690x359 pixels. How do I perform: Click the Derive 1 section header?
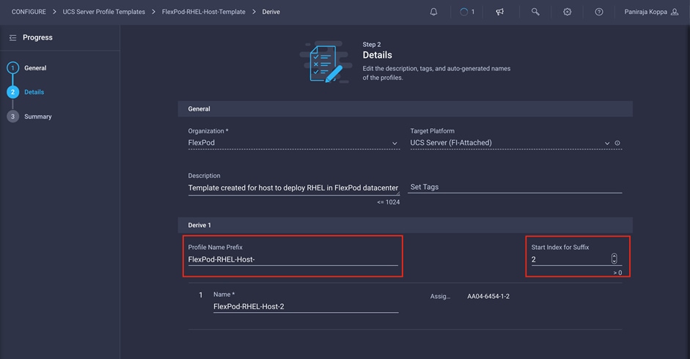(x=405, y=225)
